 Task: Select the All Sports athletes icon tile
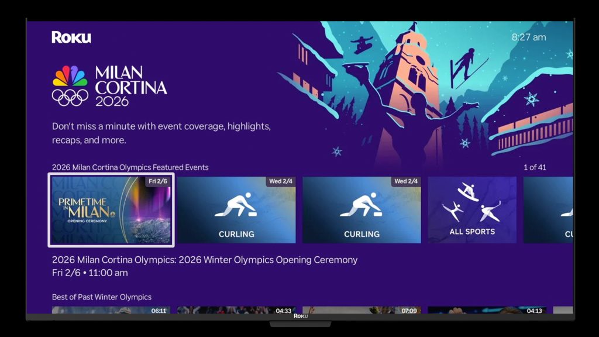(x=472, y=209)
